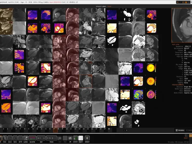Click the 'Thickness' metadata value 7.0
Image resolution: width=192 pixels, height=144 pixels.
pyautogui.click(x=185, y=77)
